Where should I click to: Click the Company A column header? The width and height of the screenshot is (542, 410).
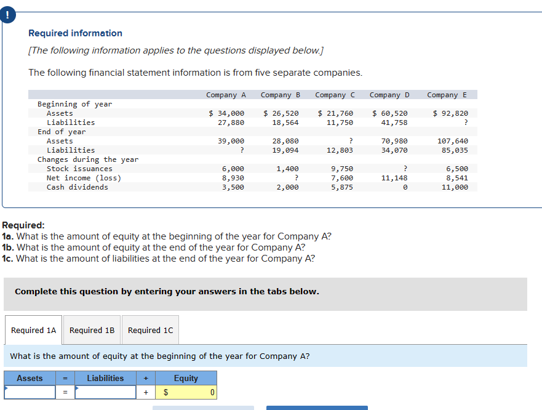coord(226,95)
